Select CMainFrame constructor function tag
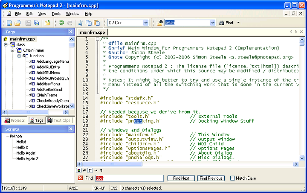Image resolution: width=307 pixels, height=193 pixels. point(47,95)
